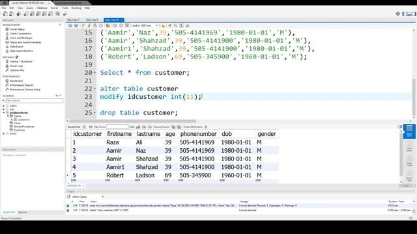
Task: Click the Filter objects schema field
Action: [35, 101]
